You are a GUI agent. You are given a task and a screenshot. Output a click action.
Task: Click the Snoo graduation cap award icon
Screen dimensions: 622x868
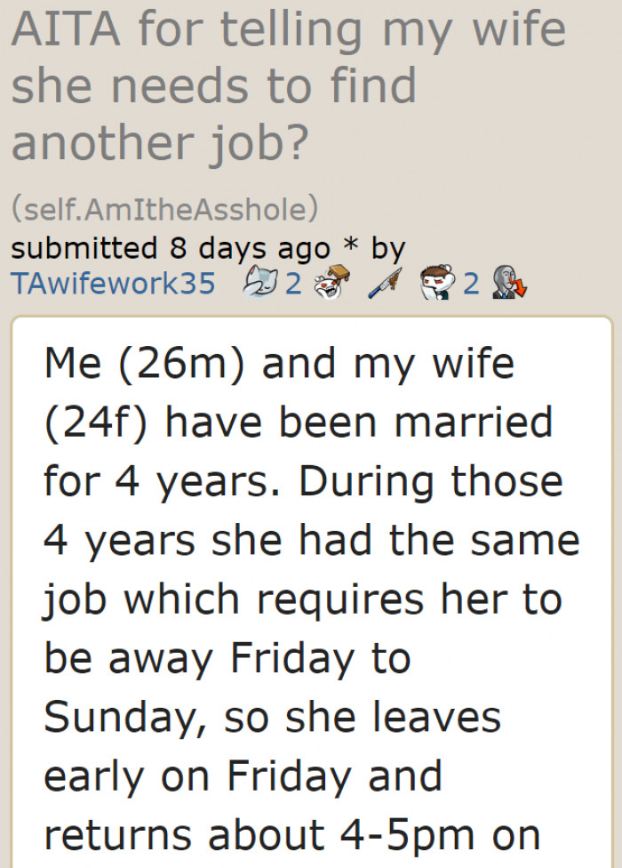point(333,283)
